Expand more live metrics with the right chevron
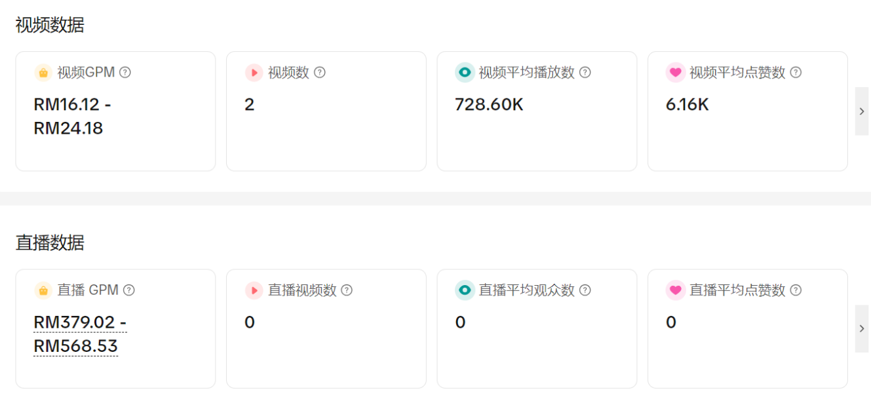This screenshot has width=871, height=405. pos(862,328)
